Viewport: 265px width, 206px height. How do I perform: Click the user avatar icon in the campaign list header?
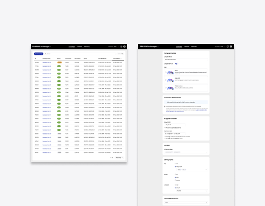[124, 47]
